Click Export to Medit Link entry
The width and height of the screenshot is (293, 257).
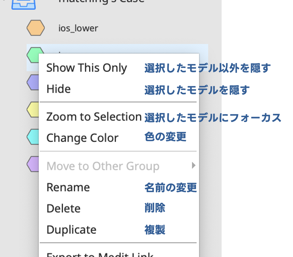pyautogui.click(x=100, y=255)
